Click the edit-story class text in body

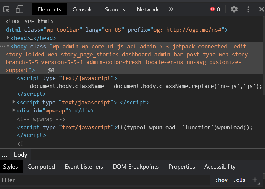click(x=127, y=50)
